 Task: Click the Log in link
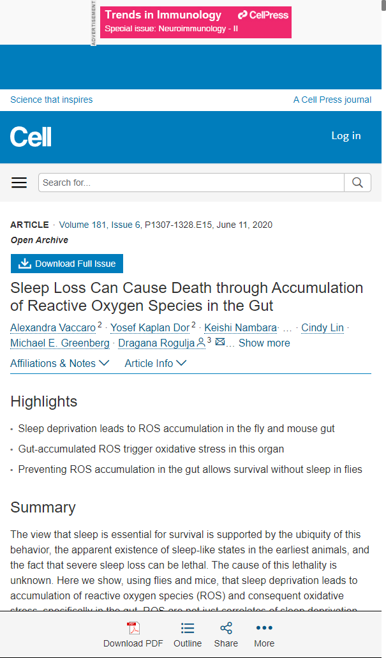tap(346, 135)
